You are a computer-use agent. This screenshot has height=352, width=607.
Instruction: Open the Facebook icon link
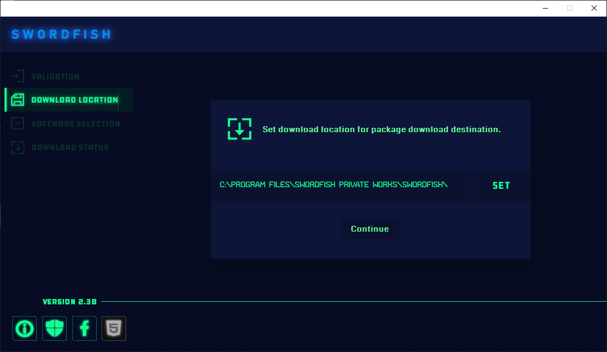pyautogui.click(x=84, y=328)
